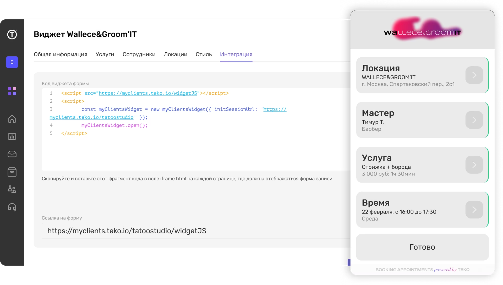Open the archive box icon
This screenshot has height=285, width=503.
12,172
